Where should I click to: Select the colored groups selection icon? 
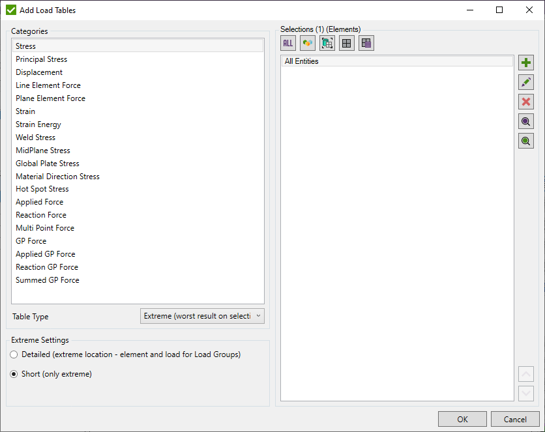pos(307,43)
